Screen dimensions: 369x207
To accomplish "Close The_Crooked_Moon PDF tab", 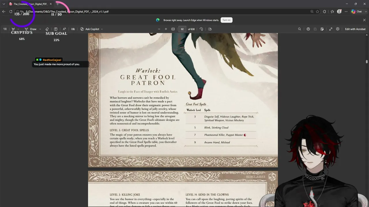I will 50,4.
